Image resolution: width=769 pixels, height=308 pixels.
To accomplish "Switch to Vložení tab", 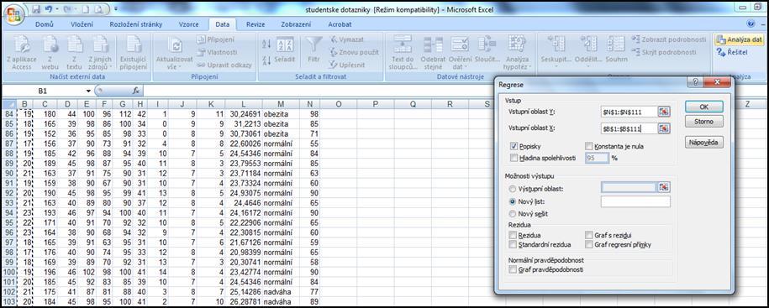I will [x=82, y=24].
